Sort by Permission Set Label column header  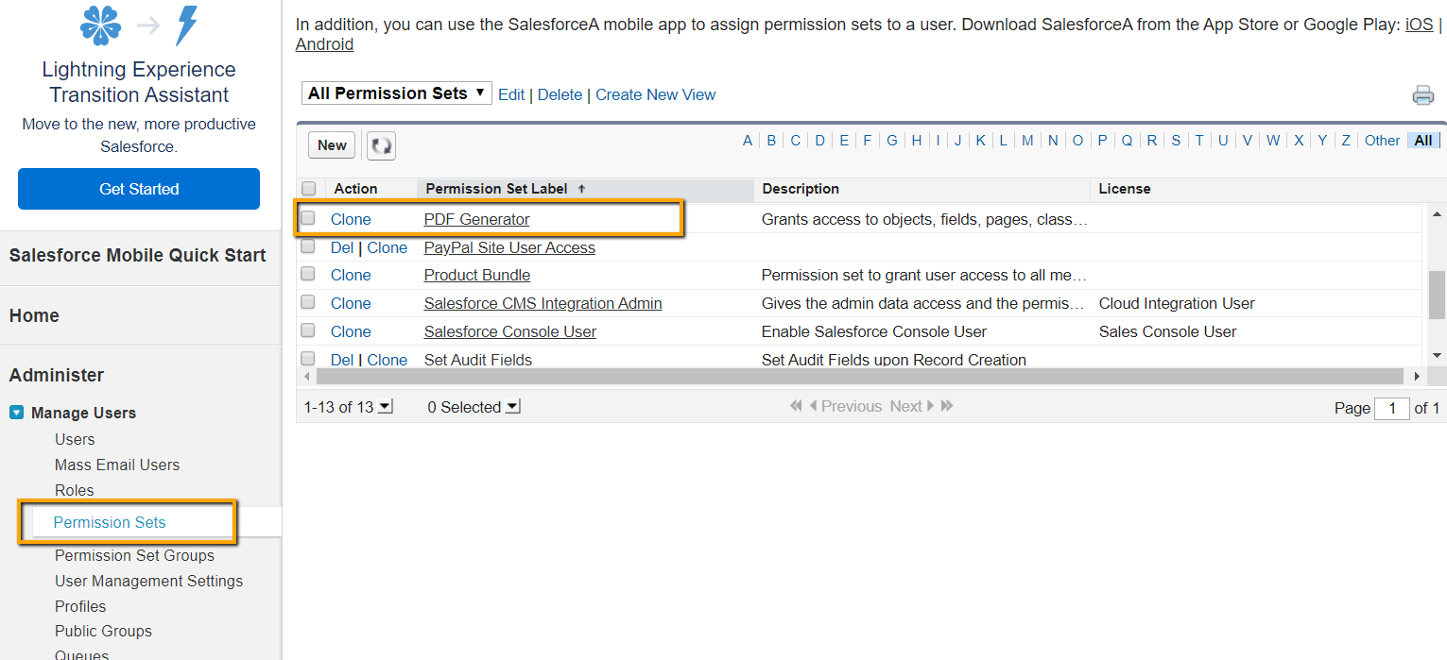point(497,189)
